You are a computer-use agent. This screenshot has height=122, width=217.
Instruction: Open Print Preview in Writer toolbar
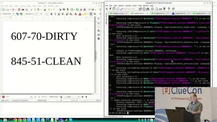(26, 9)
